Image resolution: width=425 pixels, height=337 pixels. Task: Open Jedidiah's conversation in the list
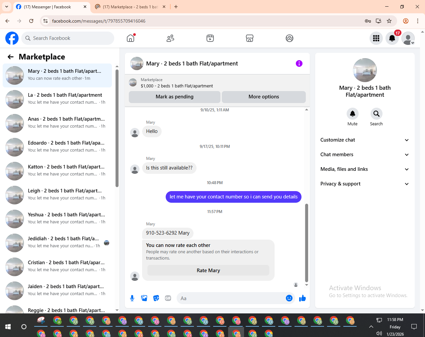(x=57, y=243)
